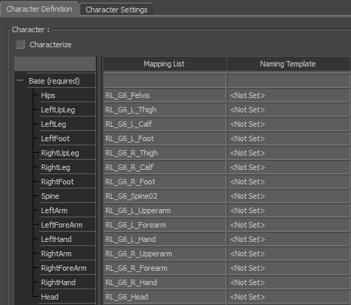Viewport: 351px width, 305px height.
Task: Click the Not Set template cell for Head
Action: (x=289, y=297)
